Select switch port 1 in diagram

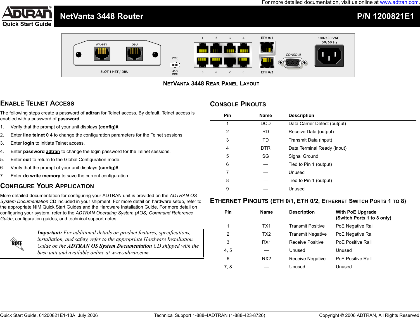point(203,48)
